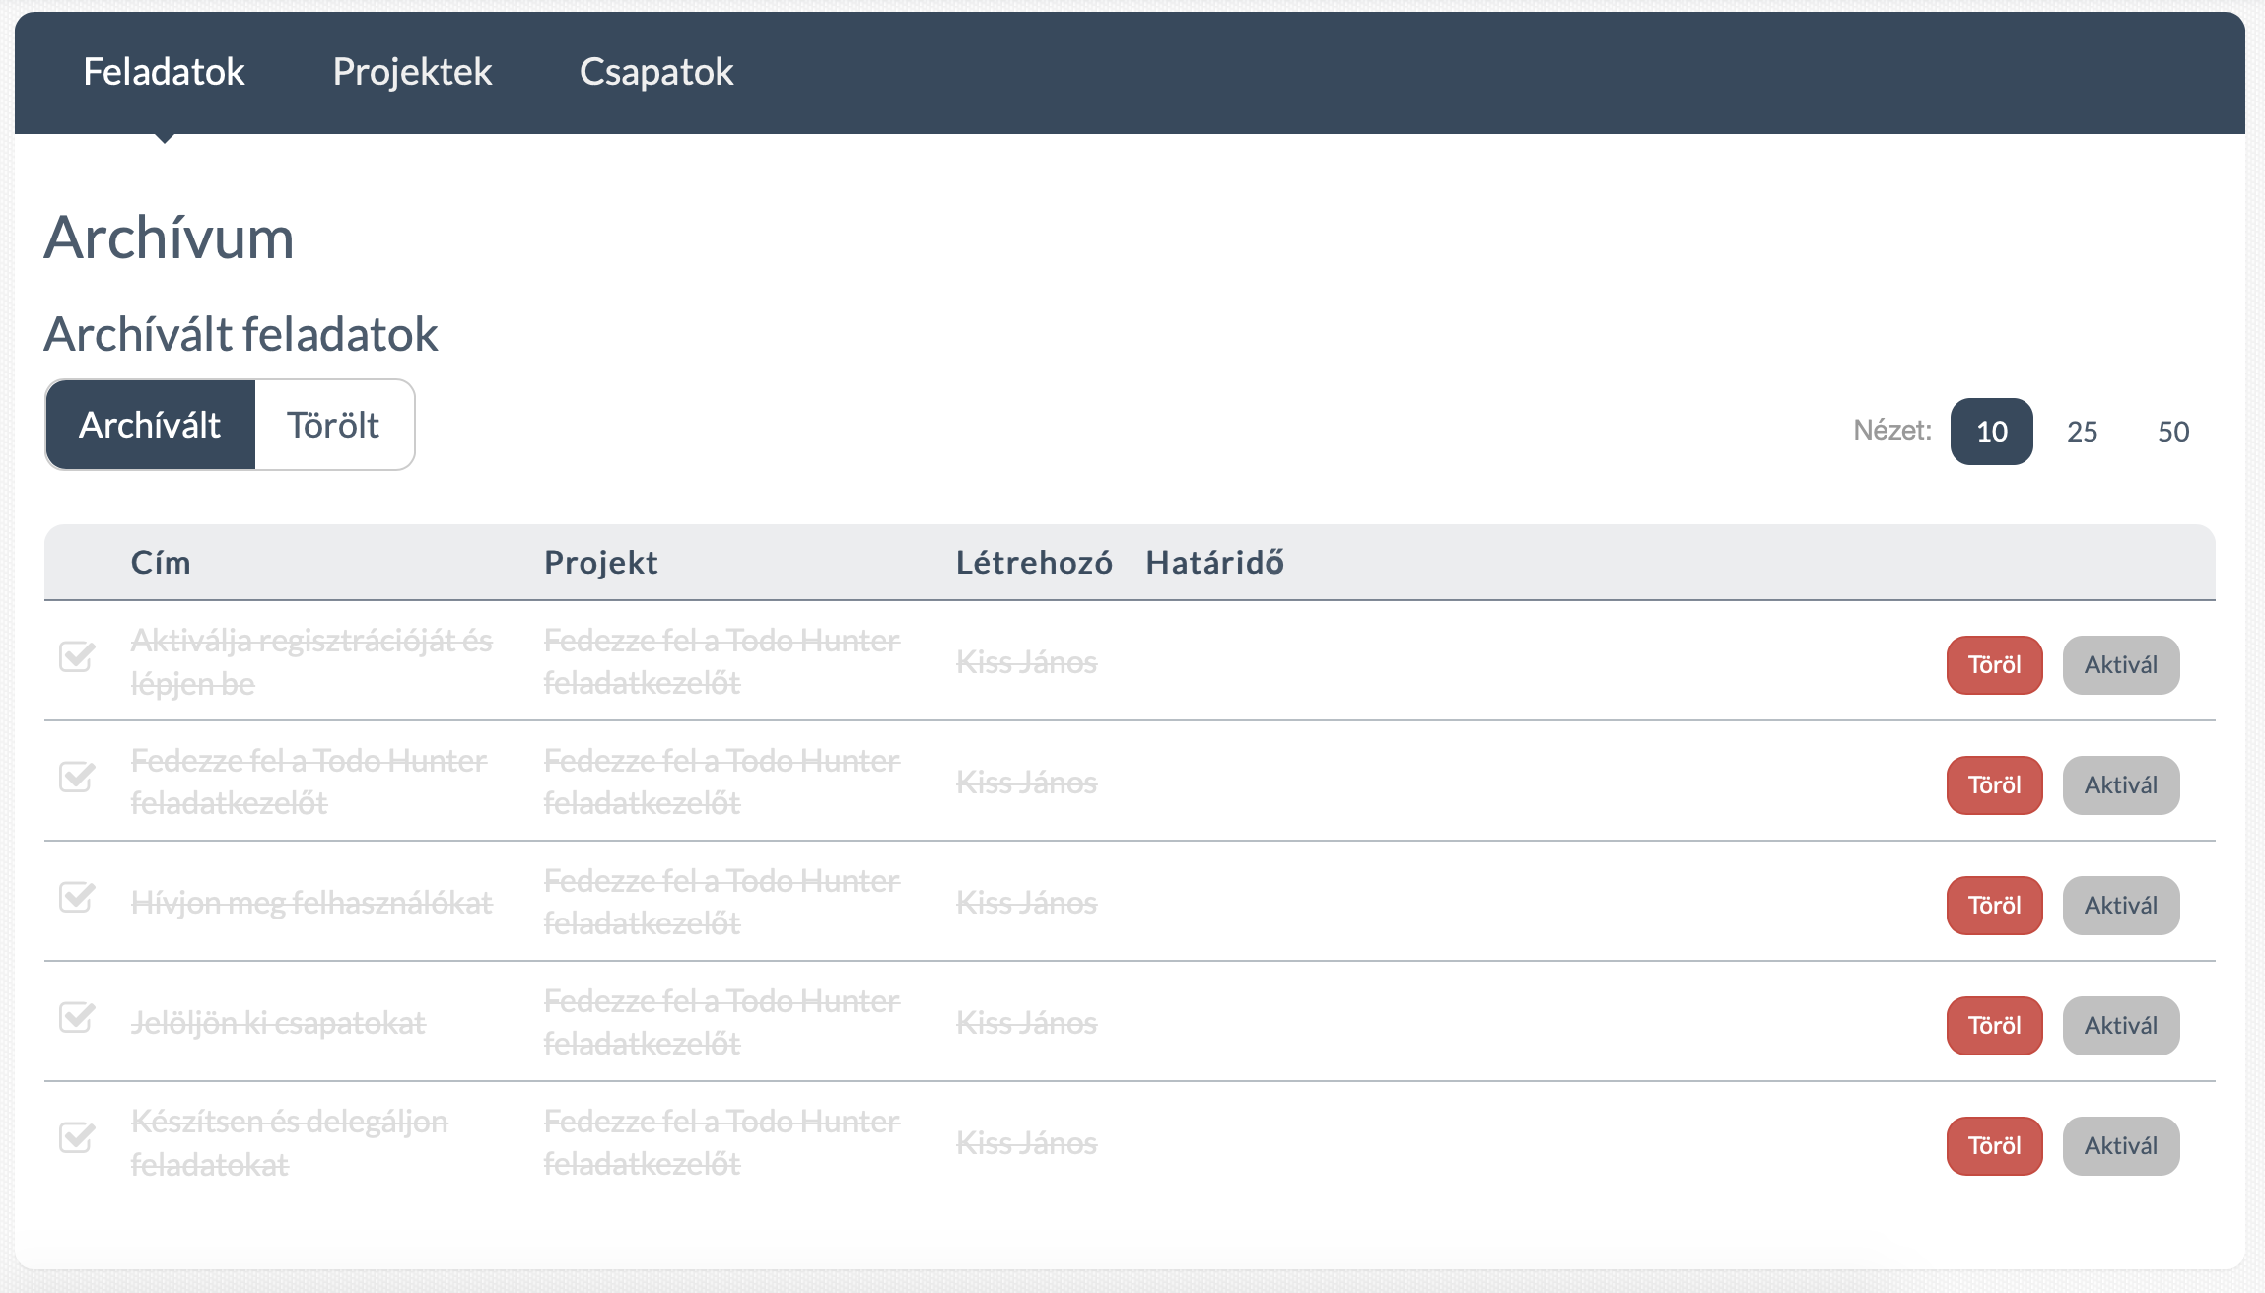Open task 'Fedezze fel a Todo Hunter feladatkezelőt'
The width and height of the screenshot is (2265, 1293).
click(x=308, y=781)
